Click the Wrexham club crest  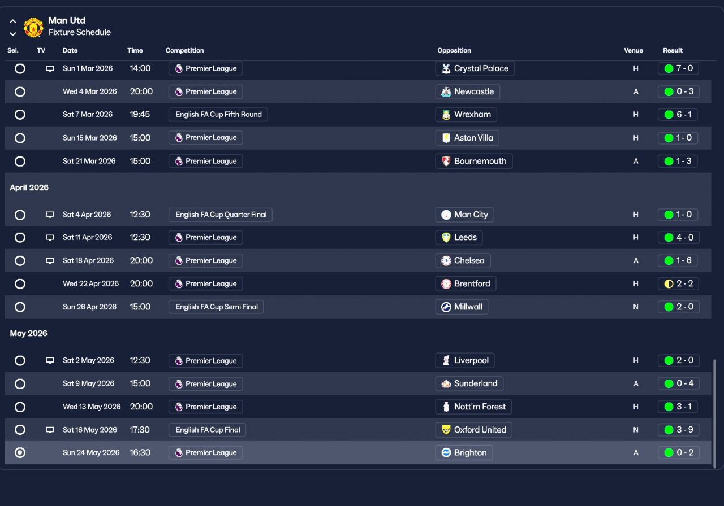click(x=446, y=115)
